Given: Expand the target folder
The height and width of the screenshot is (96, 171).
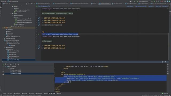Looking at the screenshot, I should 5,28.
